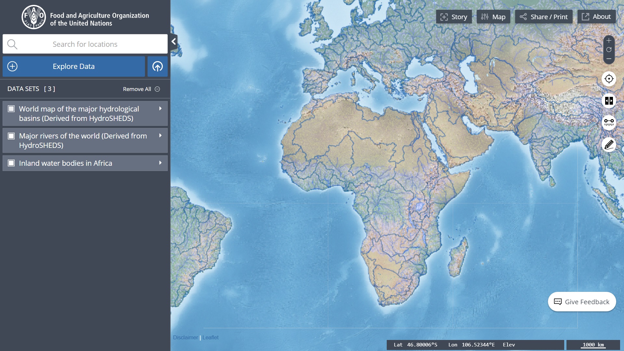624x351 pixels.
Task: Click the 1000 km scale bar
Action: [x=593, y=345]
